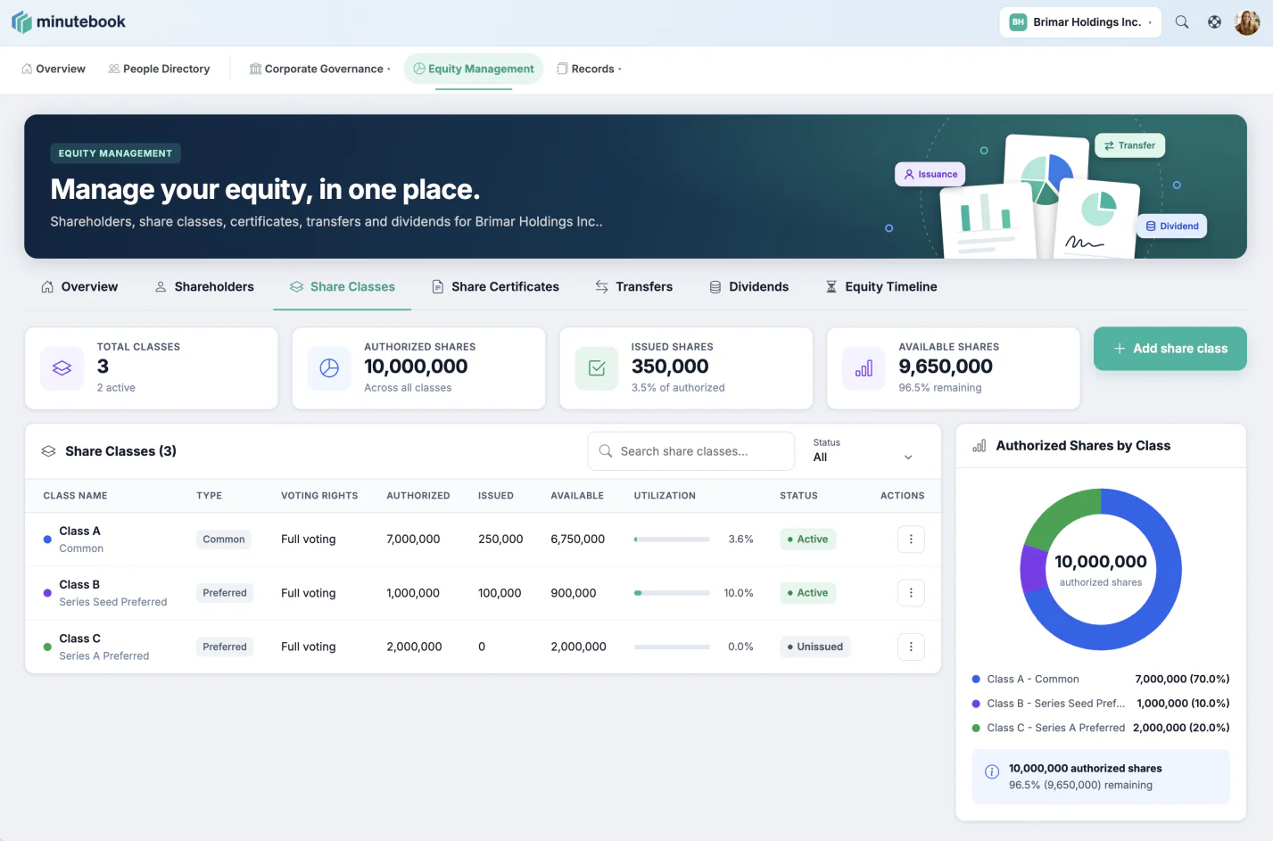1273x841 pixels.
Task: Open the Transfers tab
Action: click(x=634, y=287)
